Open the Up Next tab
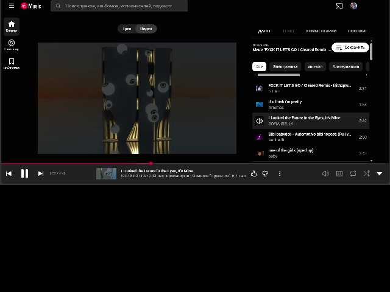 click(x=264, y=31)
